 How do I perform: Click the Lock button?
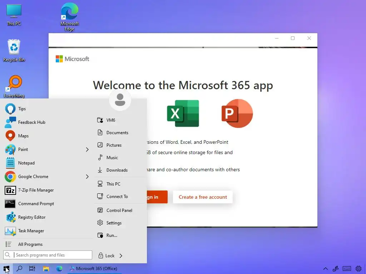pyautogui.click(x=107, y=256)
